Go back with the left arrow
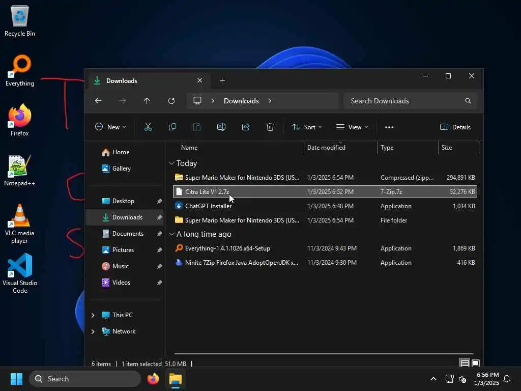521x391 pixels. (98, 101)
